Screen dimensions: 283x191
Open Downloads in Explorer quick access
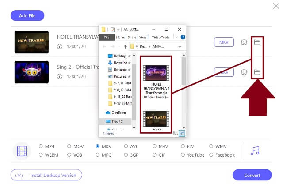click(x=119, y=63)
